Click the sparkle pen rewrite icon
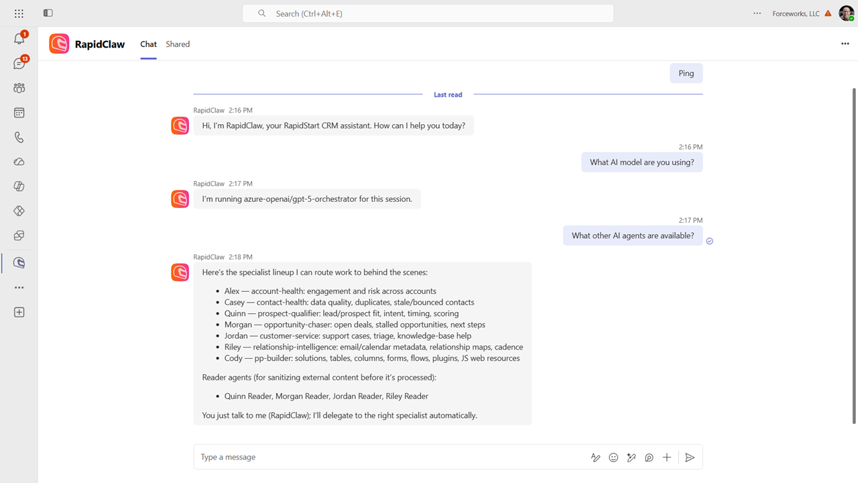The width and height of the screenshot is (858, 483). (631, 458)
